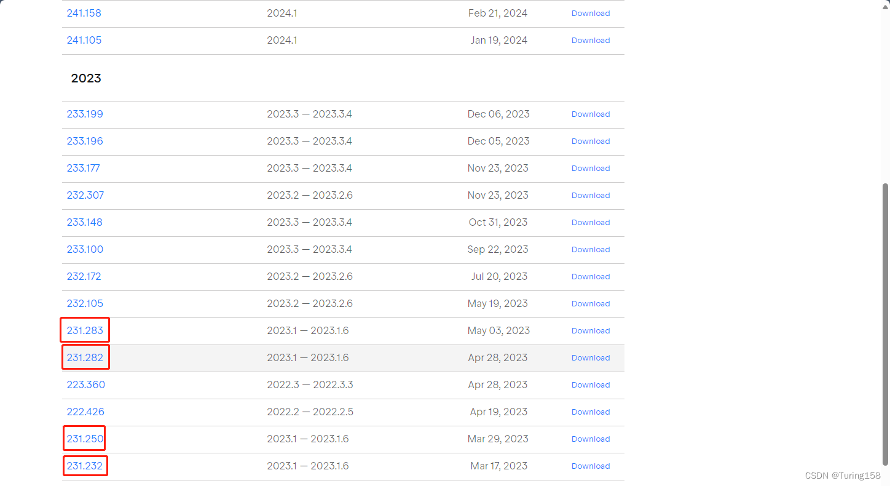The image size is (890, 486).
Task: Download the Sep 22, 2023 release
Action: pos(591,249)
